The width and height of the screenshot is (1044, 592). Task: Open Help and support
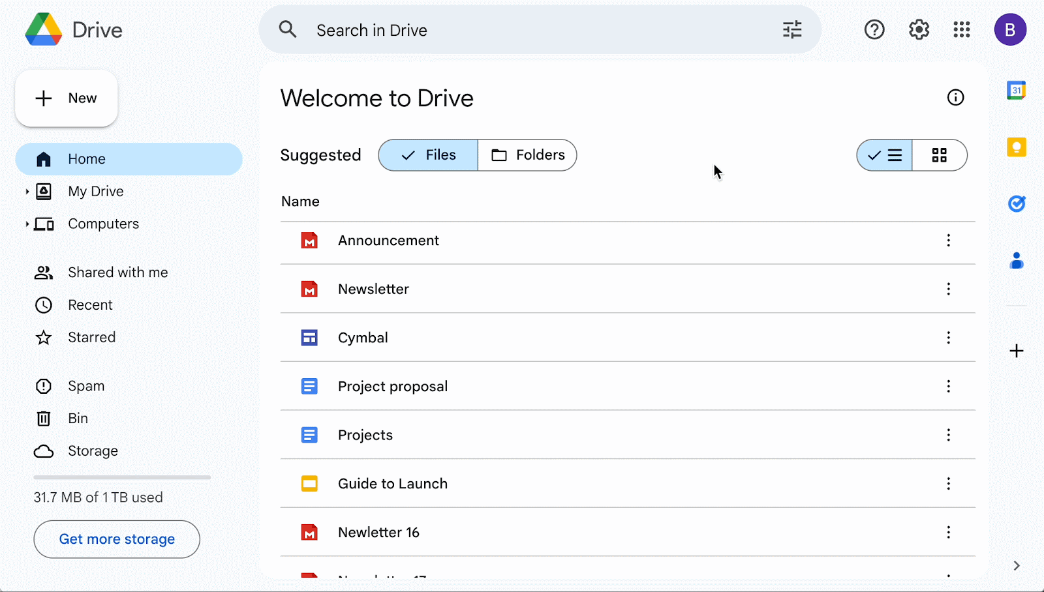click(x=874, y=29)
